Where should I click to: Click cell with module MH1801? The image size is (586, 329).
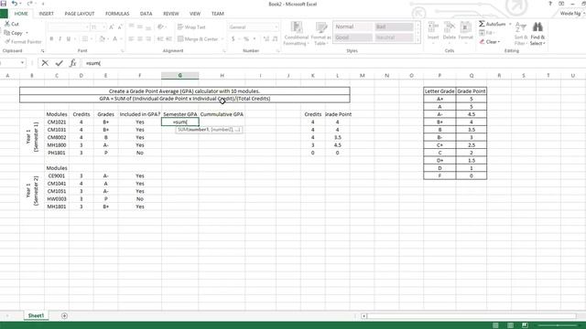(57, 207)
